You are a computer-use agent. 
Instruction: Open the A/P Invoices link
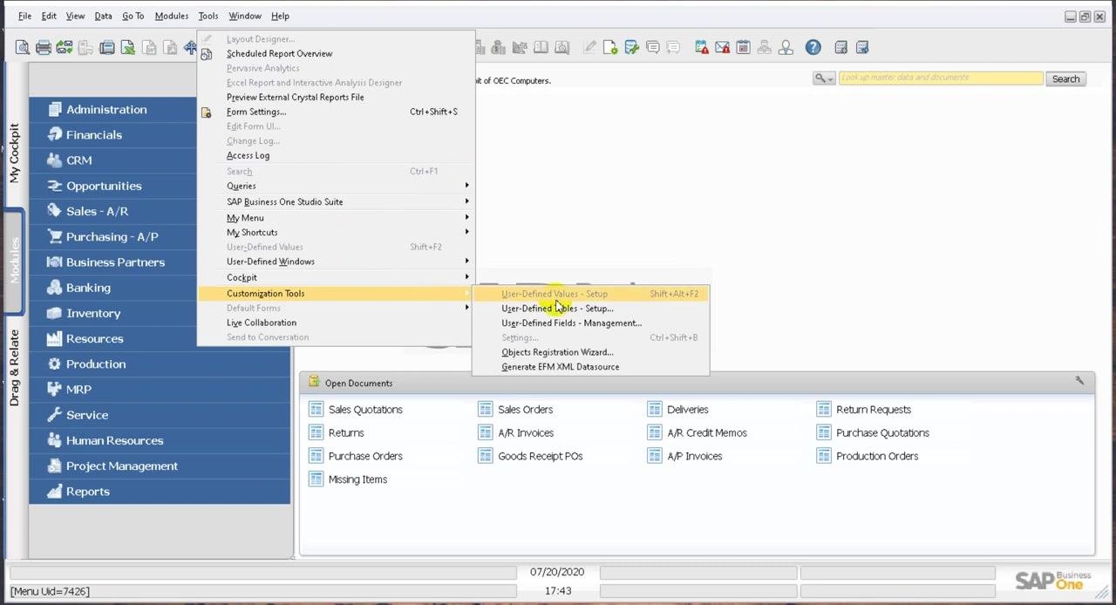694,456
